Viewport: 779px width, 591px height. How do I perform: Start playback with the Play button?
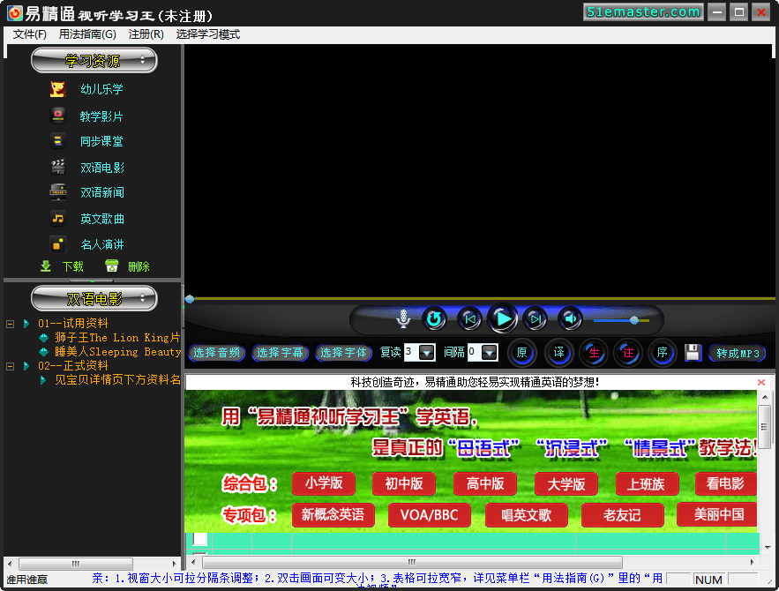click(502, 318)
